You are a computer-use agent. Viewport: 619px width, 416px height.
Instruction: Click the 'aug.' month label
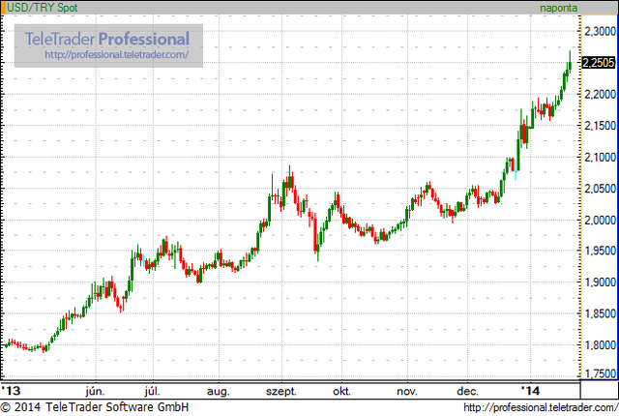point(219,392)
